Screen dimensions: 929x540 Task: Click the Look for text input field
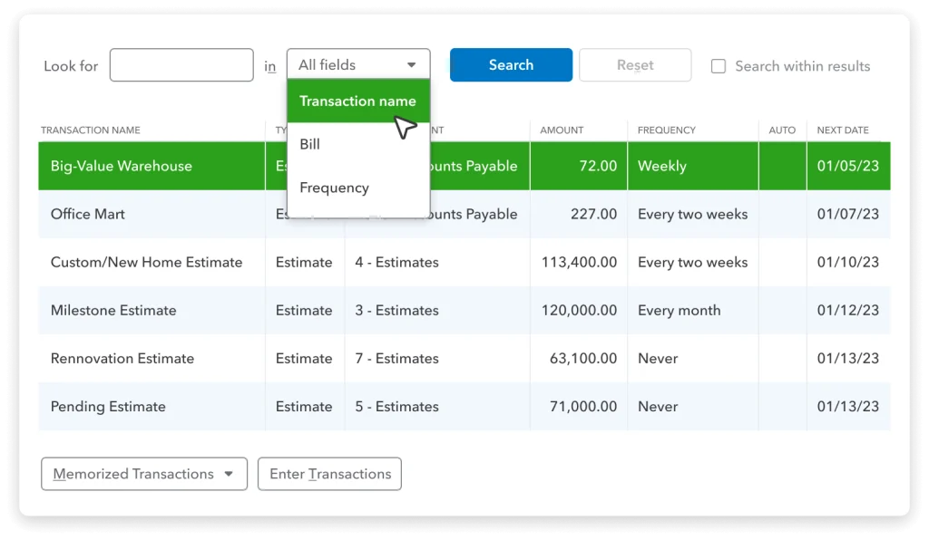click(181, 65)
